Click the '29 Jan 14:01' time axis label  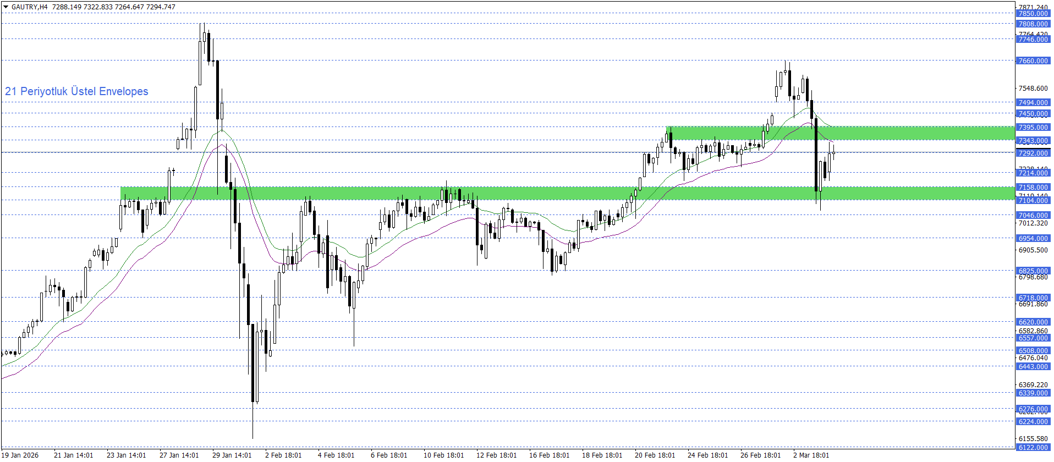coord(232,455)
